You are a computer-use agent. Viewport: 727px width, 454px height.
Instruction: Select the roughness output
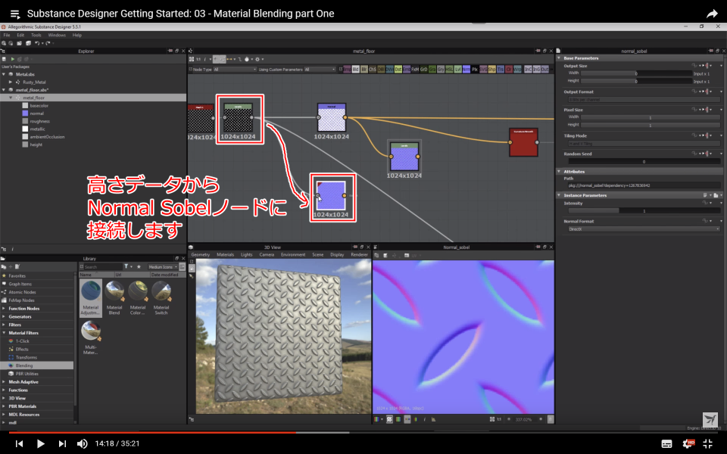[39, 121]
